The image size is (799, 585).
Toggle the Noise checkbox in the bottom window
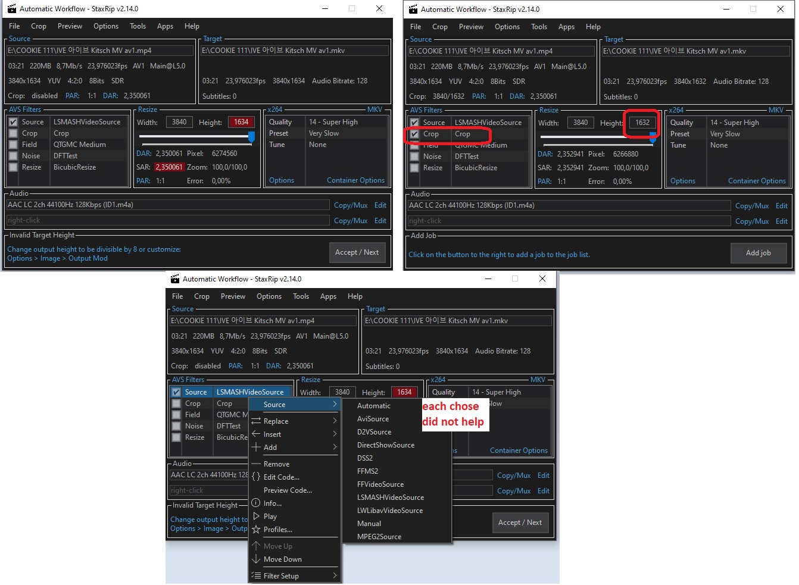point(176,426)
